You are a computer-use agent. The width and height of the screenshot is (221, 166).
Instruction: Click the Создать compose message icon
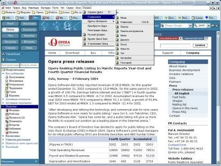pyautogui.click(x=4, y=60)
